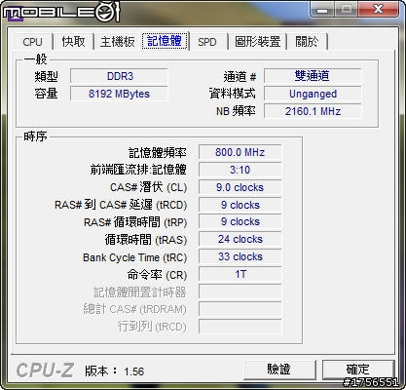The width and height of the screenshot is (406, 390).
Task: Click the tRP 9 clocks value
Action: (x=240, y=221)
